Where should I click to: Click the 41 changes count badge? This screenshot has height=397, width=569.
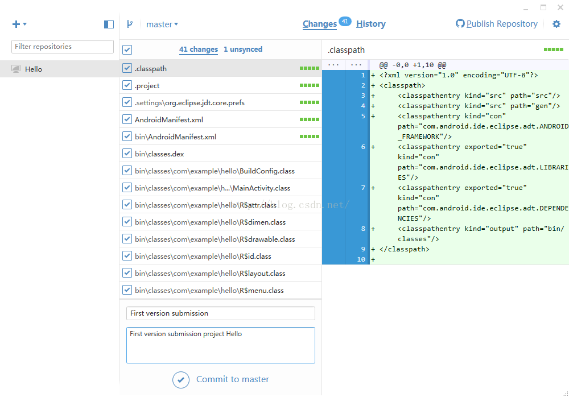(345, 22)
